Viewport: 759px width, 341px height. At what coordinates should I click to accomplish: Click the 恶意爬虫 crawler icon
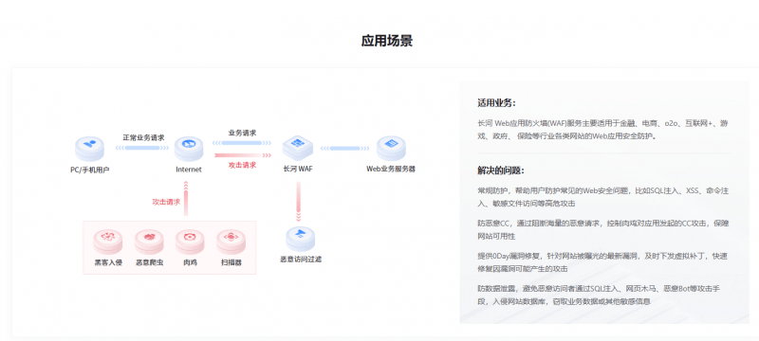[x=149, y=242]
